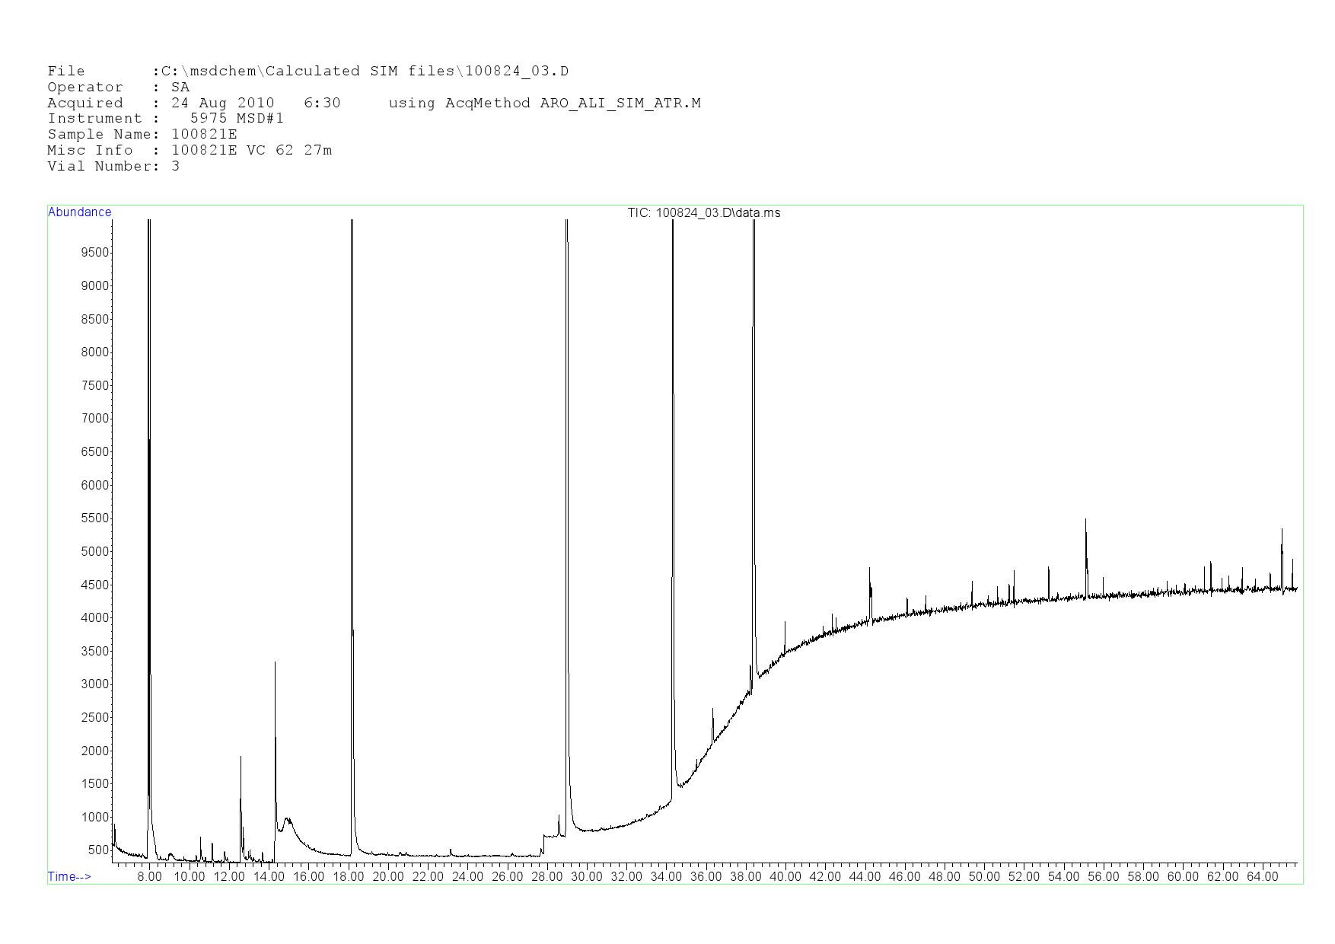Screen dimensions: 1335x944
Task: Click the Misc Info line text
Action: point(190,151)
